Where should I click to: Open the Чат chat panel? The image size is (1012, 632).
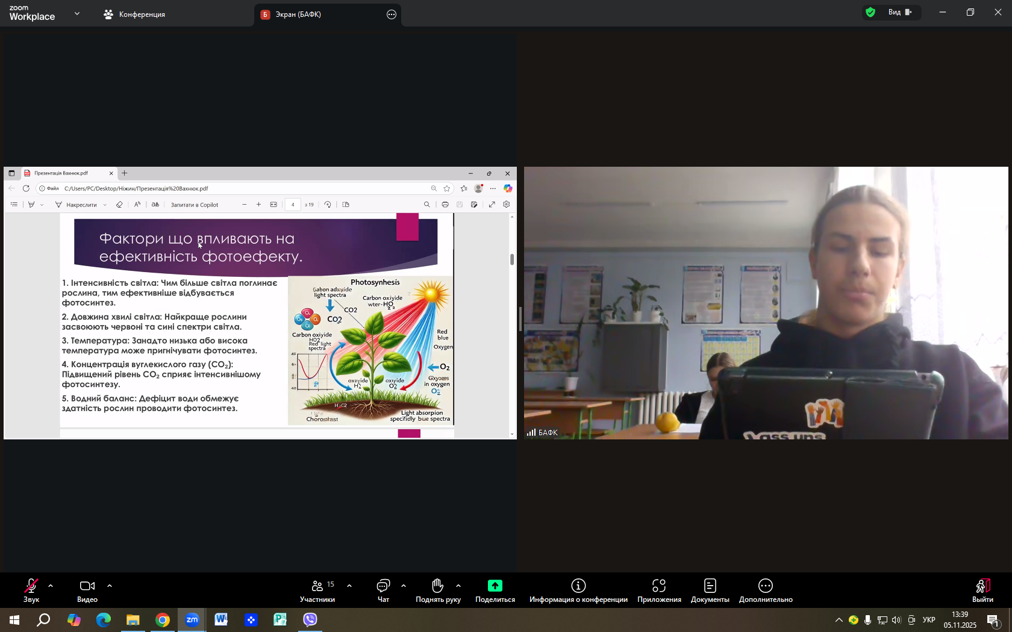383,590
